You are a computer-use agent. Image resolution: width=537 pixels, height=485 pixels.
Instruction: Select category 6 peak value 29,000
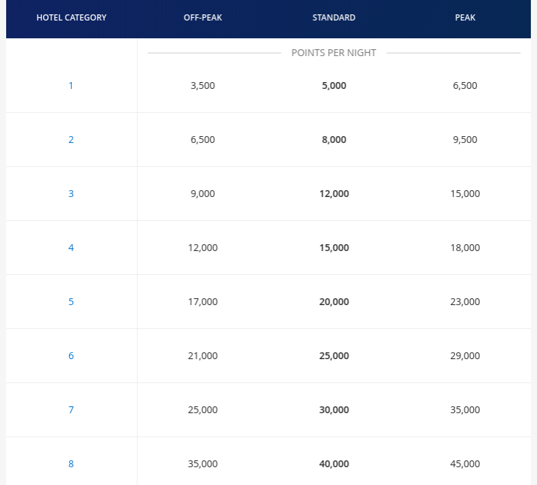465,356
